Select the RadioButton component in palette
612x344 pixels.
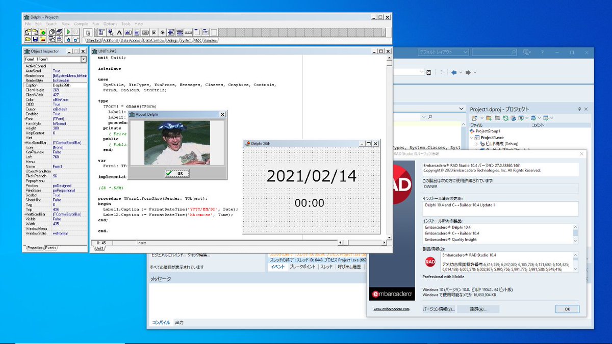point(163,32)
